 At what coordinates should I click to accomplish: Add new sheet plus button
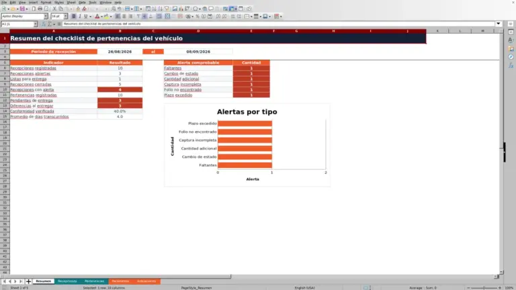tap(28, 281)
